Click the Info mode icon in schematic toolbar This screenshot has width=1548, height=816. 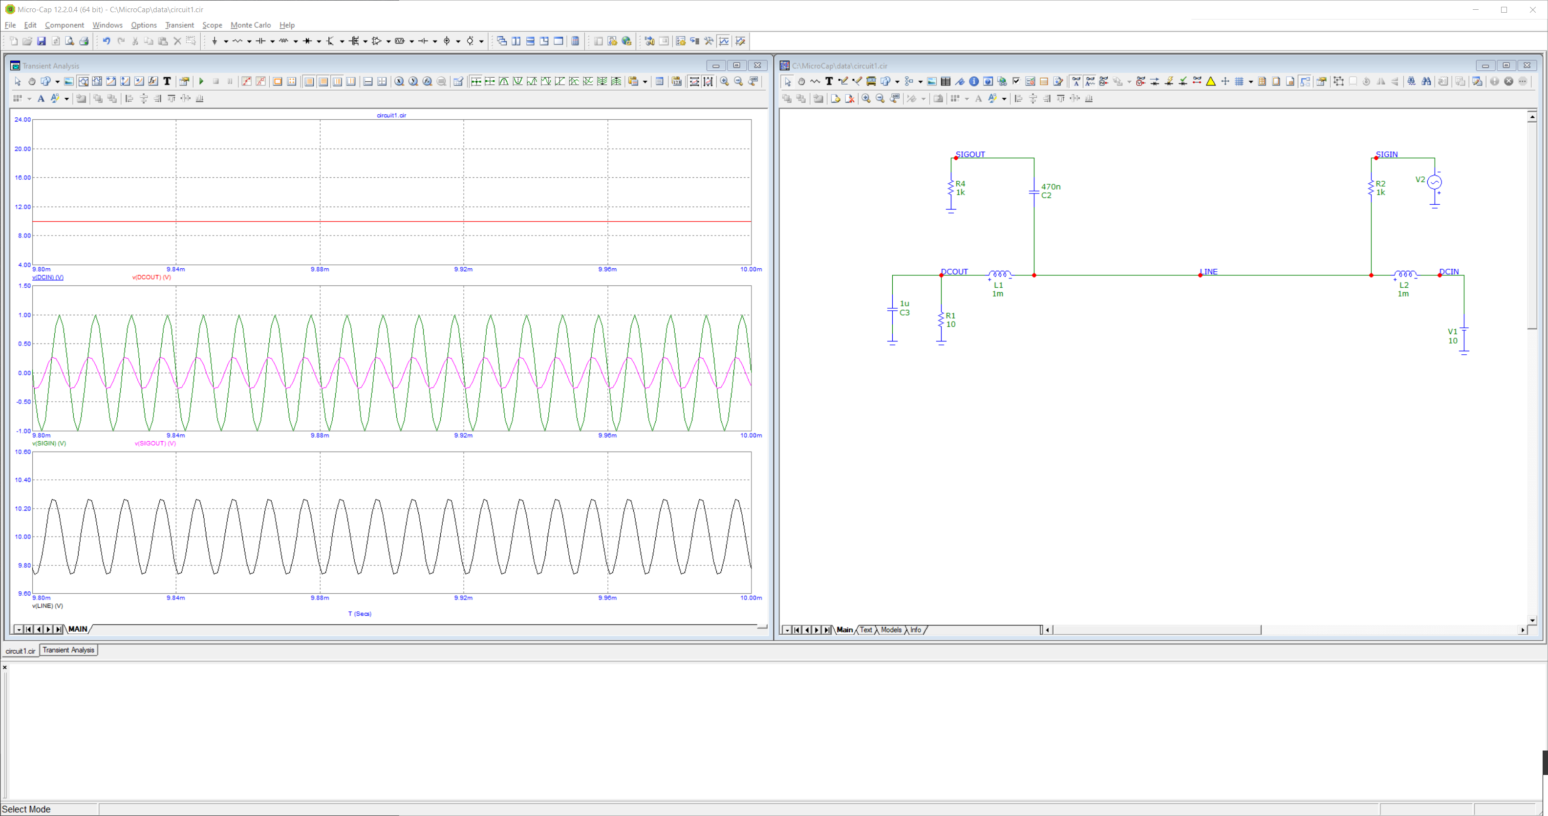[973, 81]
